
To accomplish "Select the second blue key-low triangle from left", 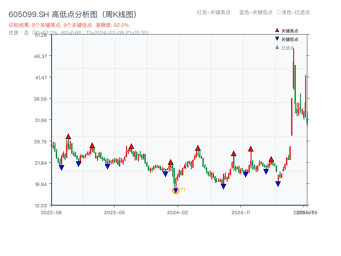I will [78, 164].
